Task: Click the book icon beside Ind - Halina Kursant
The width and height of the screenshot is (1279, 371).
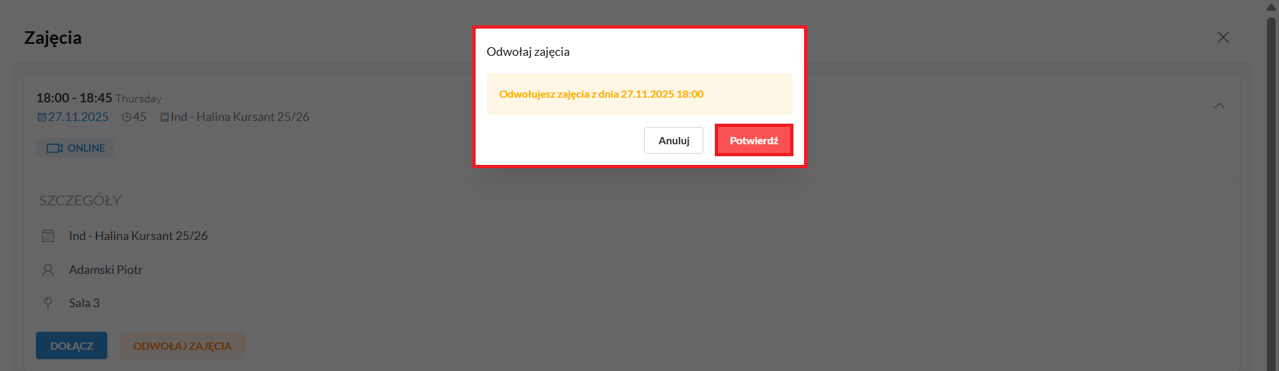Action: (165, 117)
